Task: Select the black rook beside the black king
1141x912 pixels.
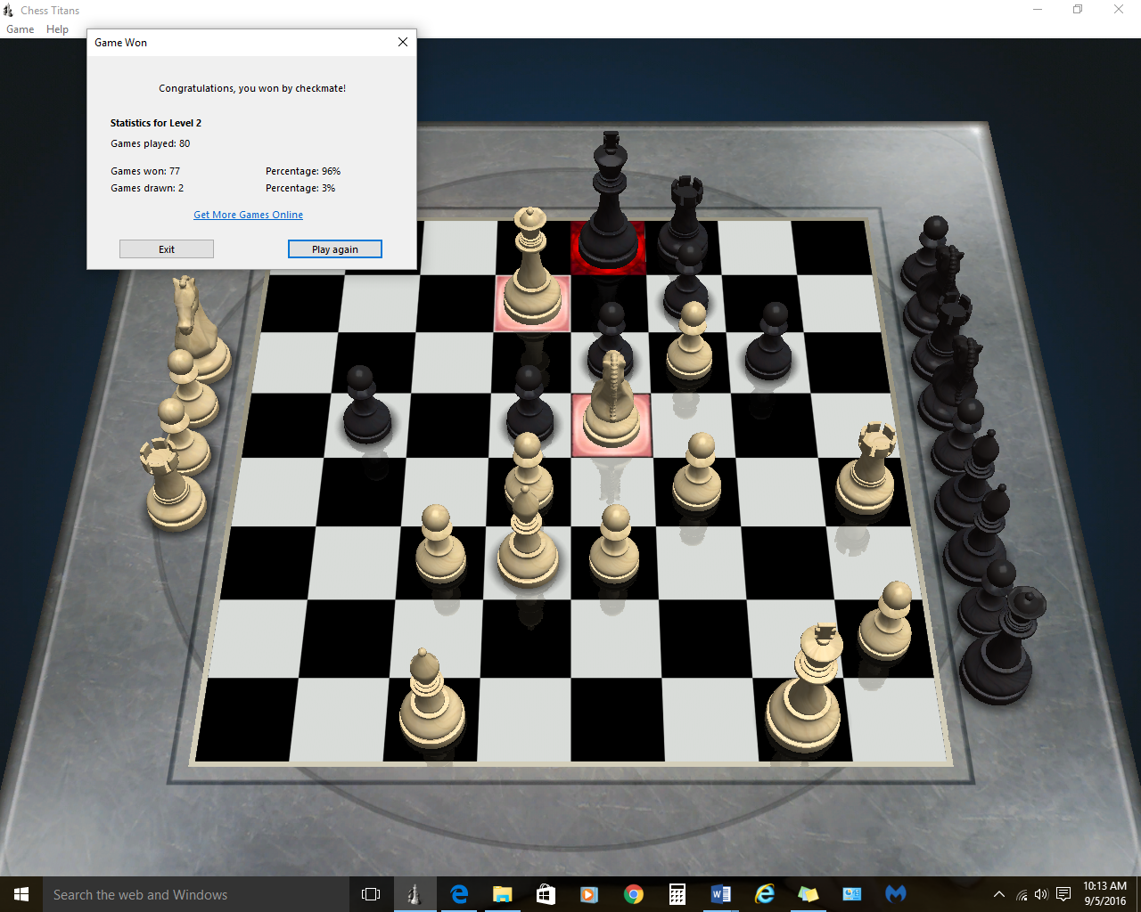Action: (684, 223)
